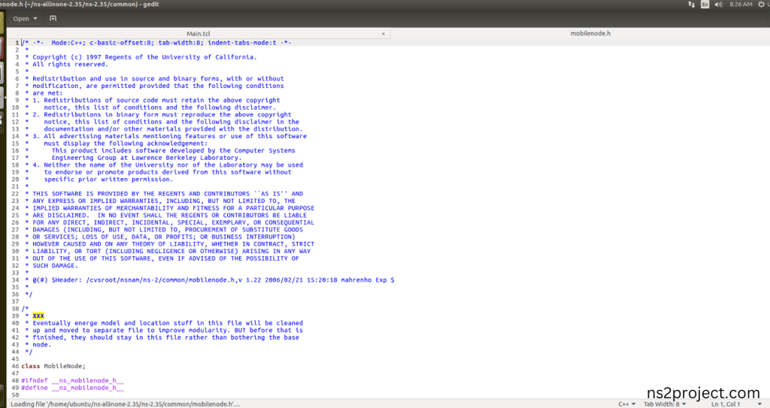
Task: Click the gedit window title bar text
Action: [x=80, y=5]
